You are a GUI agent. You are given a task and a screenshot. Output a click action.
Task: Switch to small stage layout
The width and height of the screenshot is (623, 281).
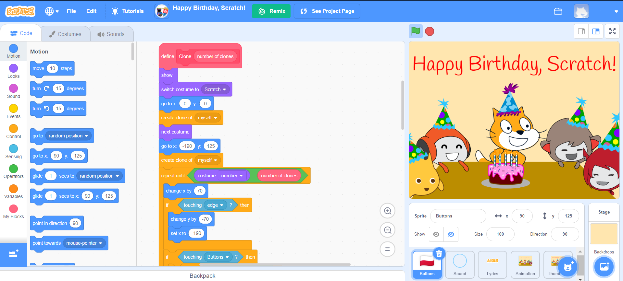coord(581,31)
